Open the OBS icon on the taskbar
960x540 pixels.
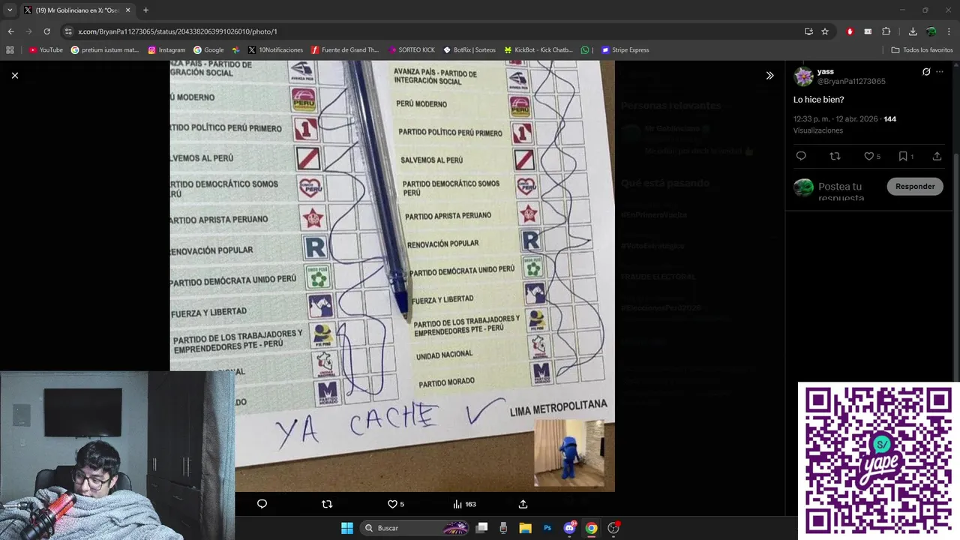point(613,528)
